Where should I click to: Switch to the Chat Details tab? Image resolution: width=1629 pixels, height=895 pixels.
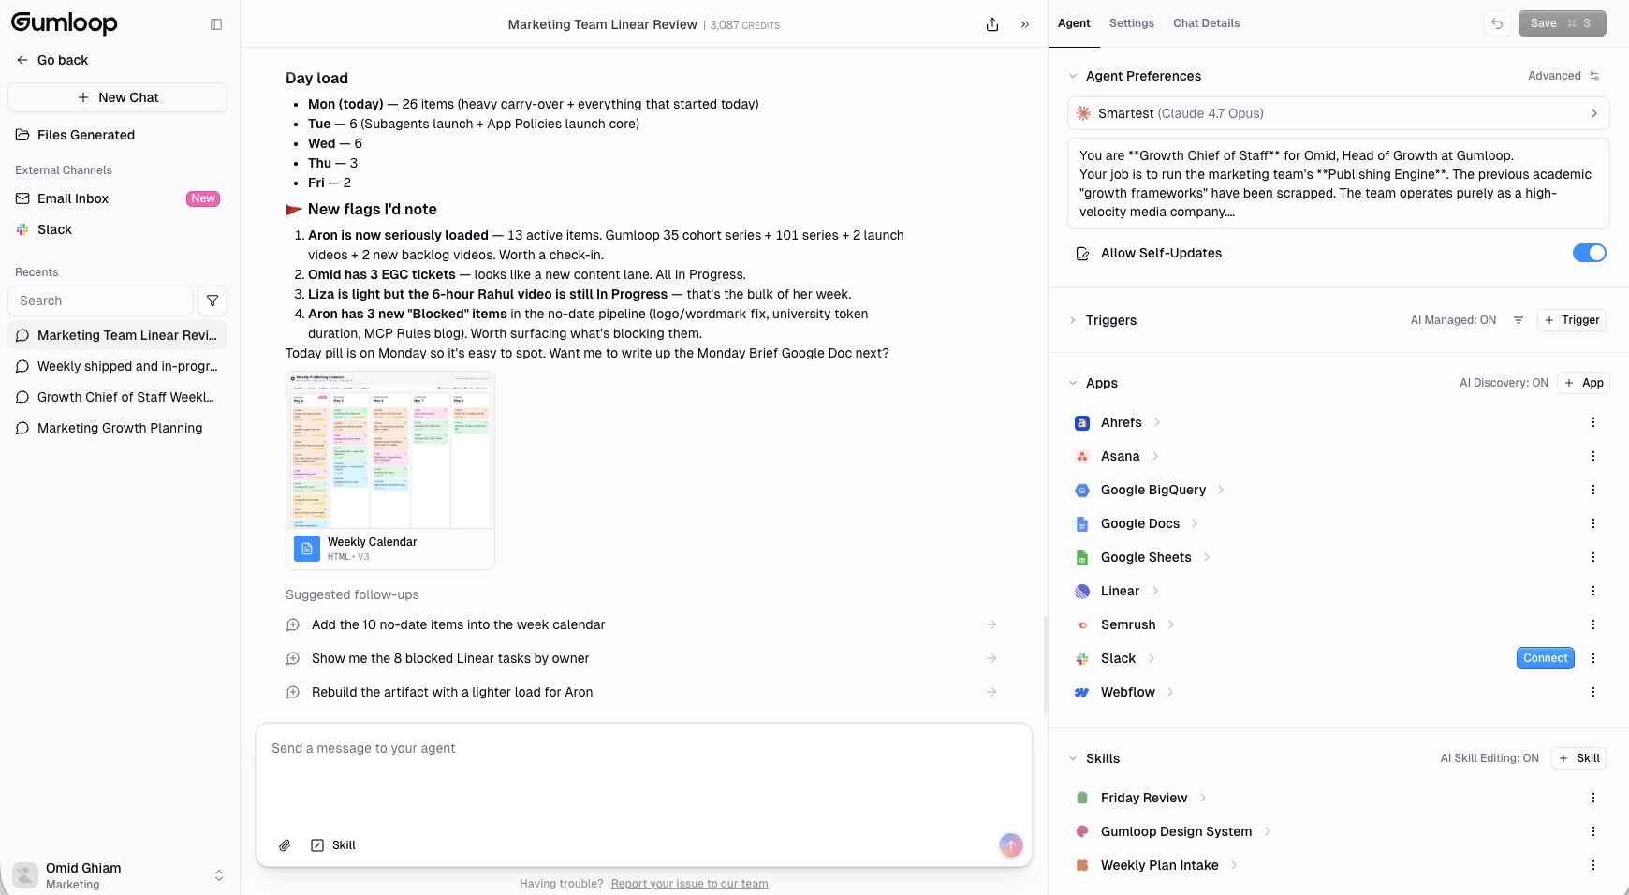(1207, 23)
